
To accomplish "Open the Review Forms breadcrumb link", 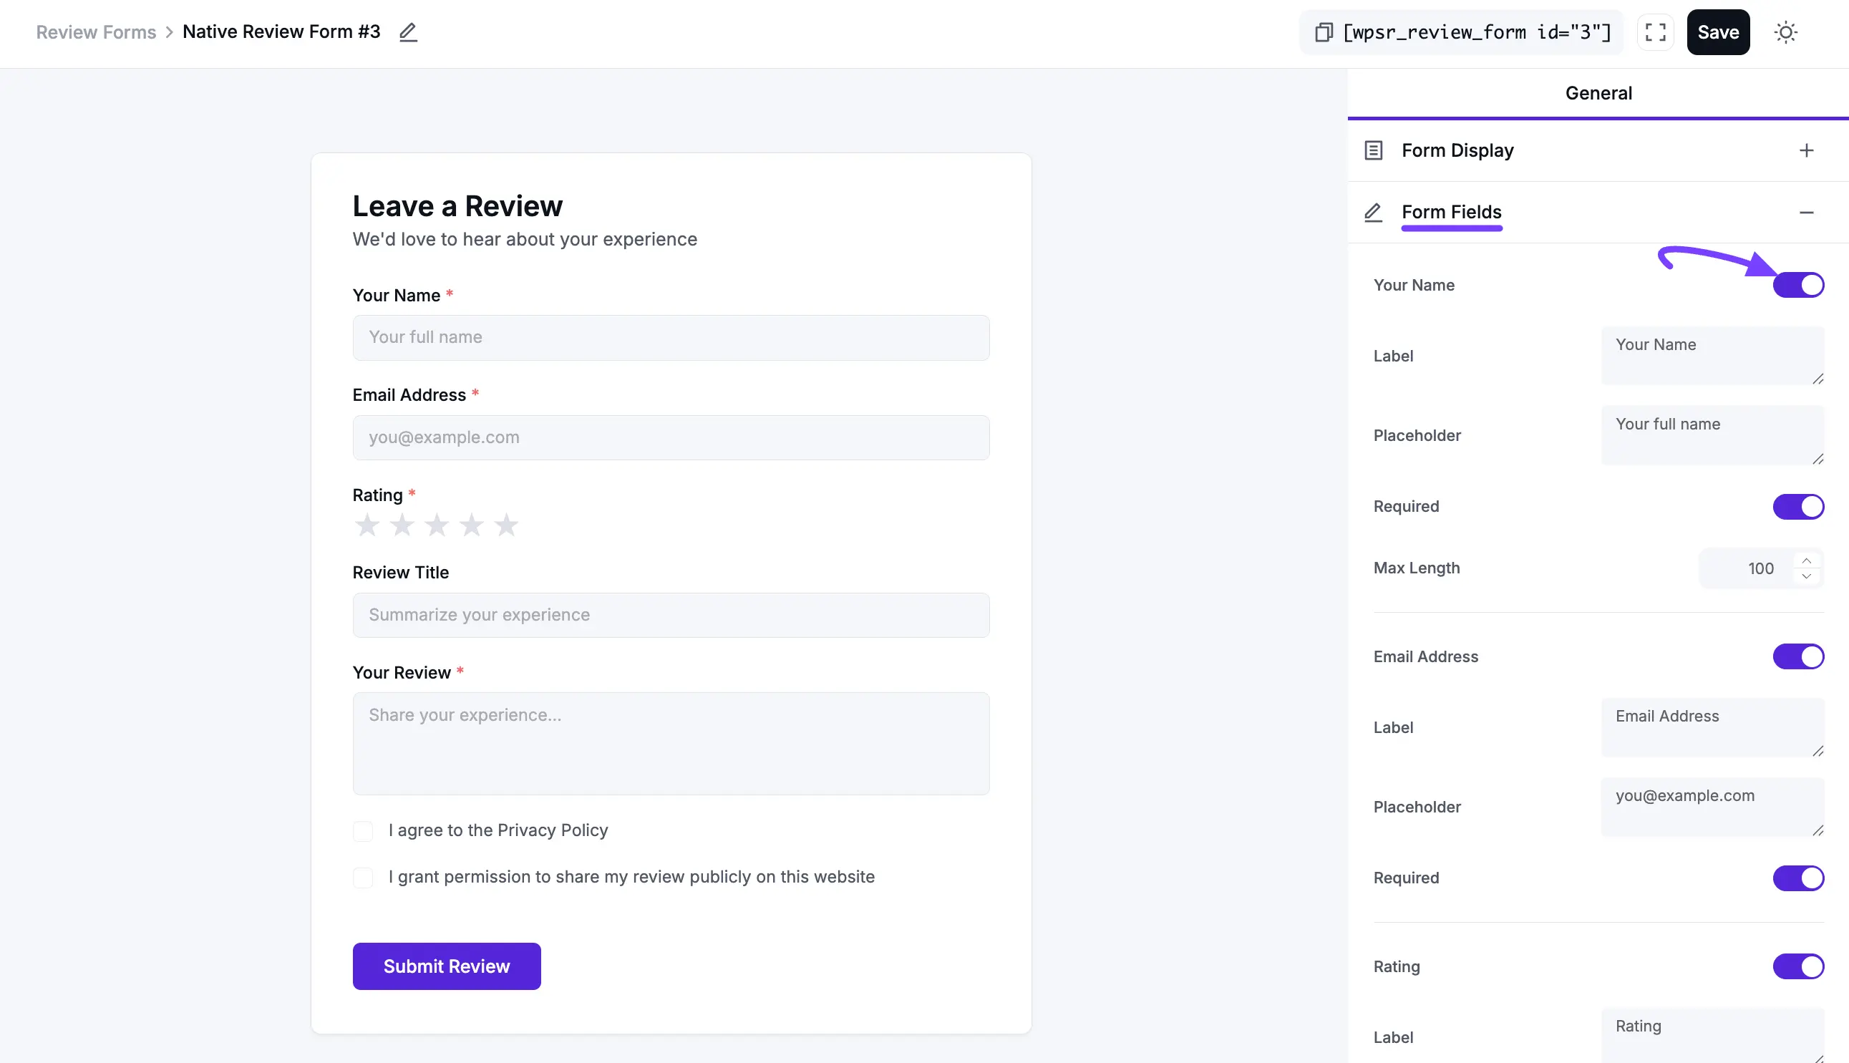I will tap(96, 32).
